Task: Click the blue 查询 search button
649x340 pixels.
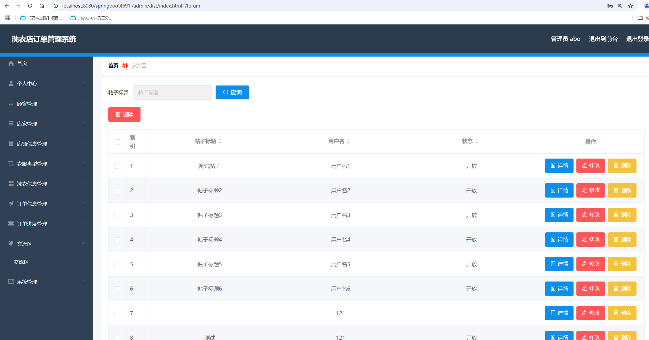Action: coord(232,92)
